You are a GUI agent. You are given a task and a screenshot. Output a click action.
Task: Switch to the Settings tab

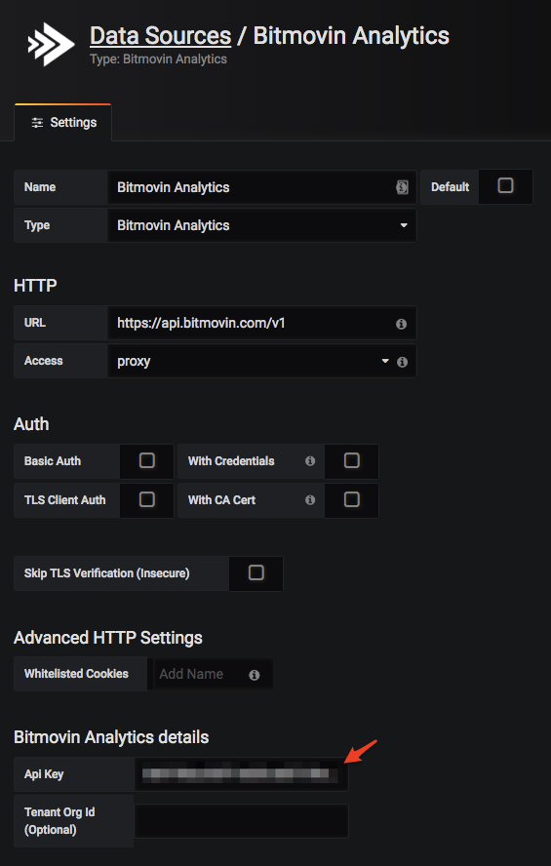pyautogui.click(x=63, y=123)
